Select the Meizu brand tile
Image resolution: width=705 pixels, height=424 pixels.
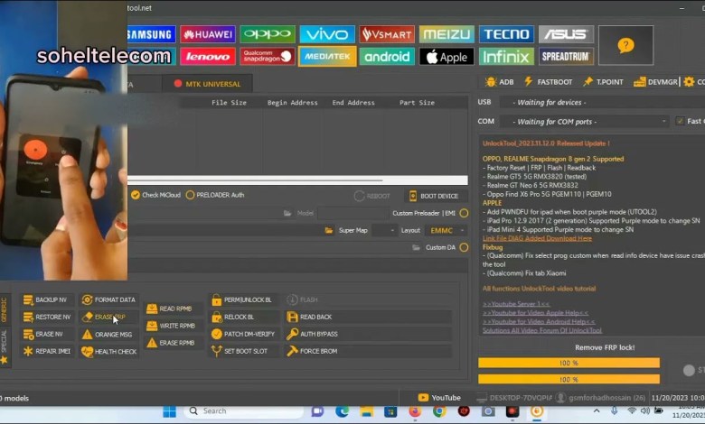click(446, 34)
